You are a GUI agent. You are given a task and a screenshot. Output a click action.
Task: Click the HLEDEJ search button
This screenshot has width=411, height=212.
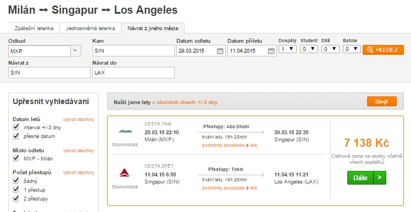click(383, 50)
